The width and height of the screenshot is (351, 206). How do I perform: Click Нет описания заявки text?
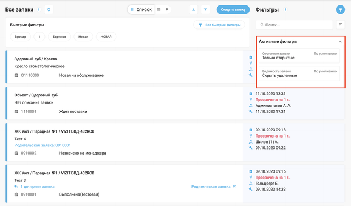[34, 102]
